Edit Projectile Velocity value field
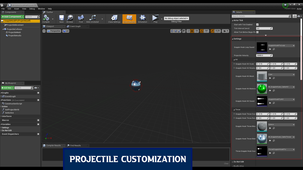Image resolution: width=303 pixels, height=170 pixels. (264, 55)
